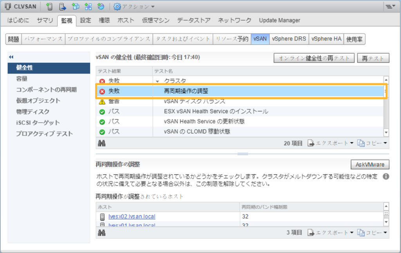Select 健全性 in the sidebar
401x253 pixels.
click(x=49, y=68)
